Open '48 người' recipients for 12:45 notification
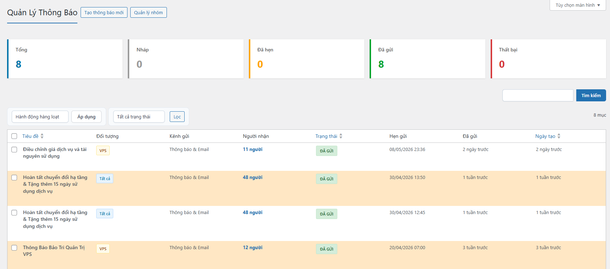 point(252,213)
